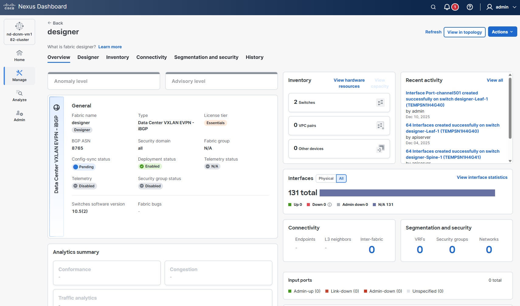Click the red Down legend swatch
520x306 pixels.
pyautogui.click(x=308, y=205)
